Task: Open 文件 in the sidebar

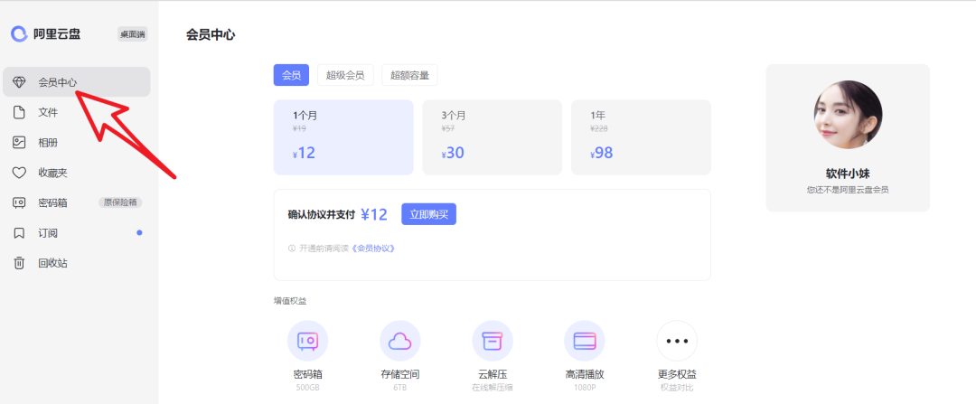Action: pos(77,113)
